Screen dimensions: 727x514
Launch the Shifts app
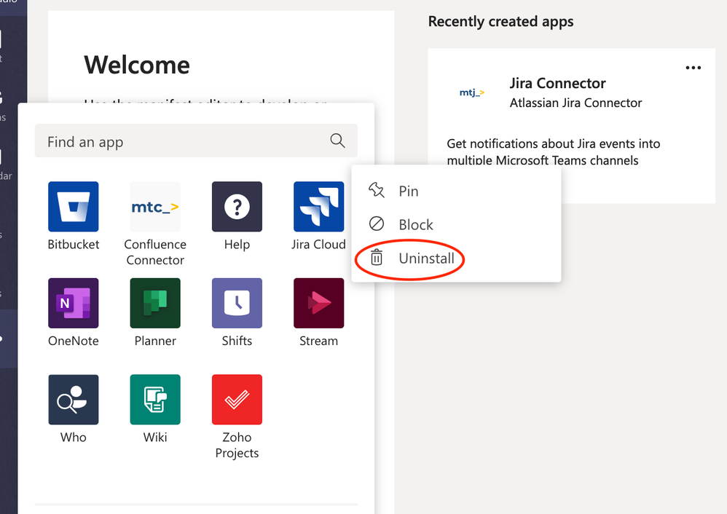[x=237, y=303]
